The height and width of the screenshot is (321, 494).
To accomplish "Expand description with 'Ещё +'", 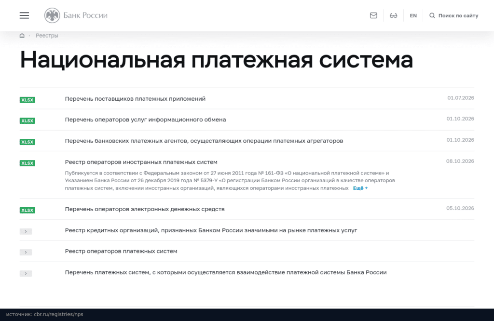I will (x=360, y=188).
